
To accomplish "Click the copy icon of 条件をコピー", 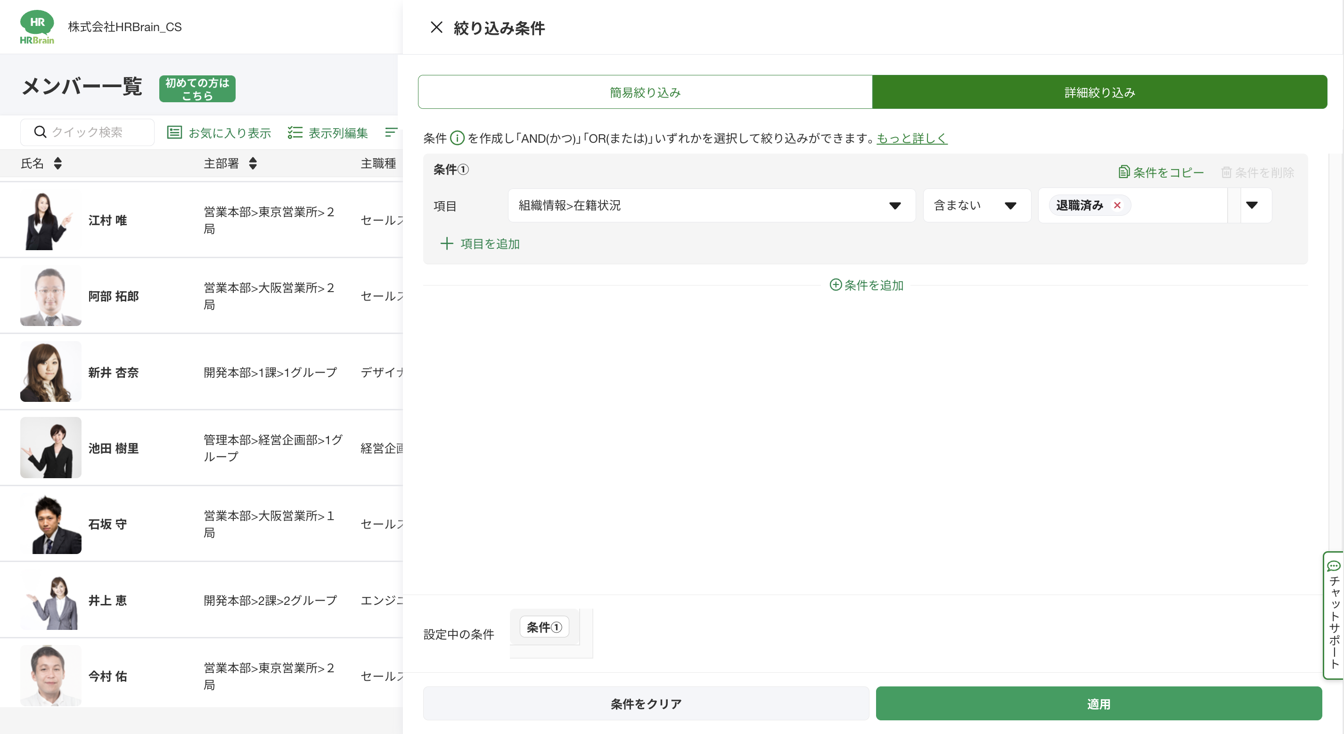I will 1124,172.
